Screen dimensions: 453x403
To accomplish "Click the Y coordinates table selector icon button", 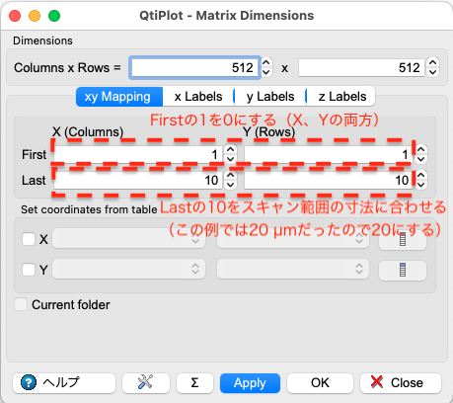I will (403, 270).
